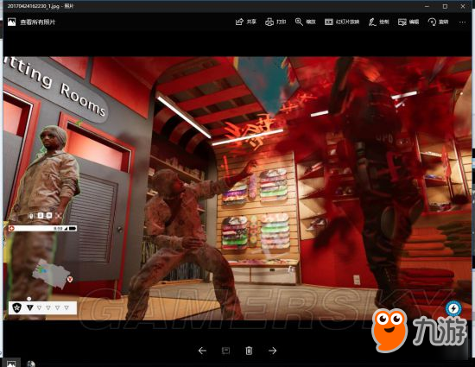Screen dimensions: 475x367
Task: Click the 共享 share button
Action: pyautogui.click(x=245, y=22)
